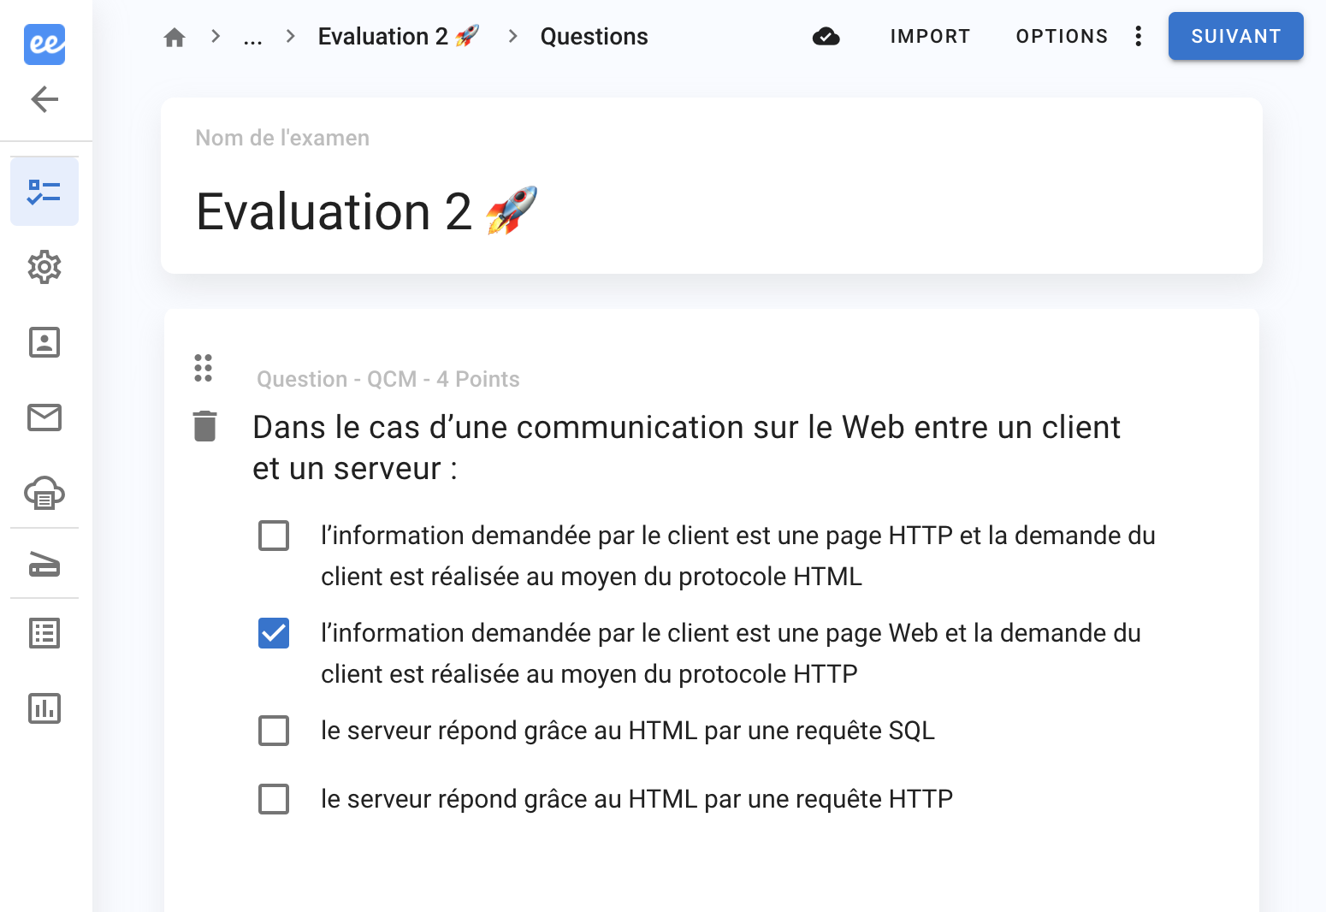Image resolution: width=1326 pixels, height=912 pixels.
Task: Check the 'page HTTP… protocole HTML' answer
Action: point(274,536)
